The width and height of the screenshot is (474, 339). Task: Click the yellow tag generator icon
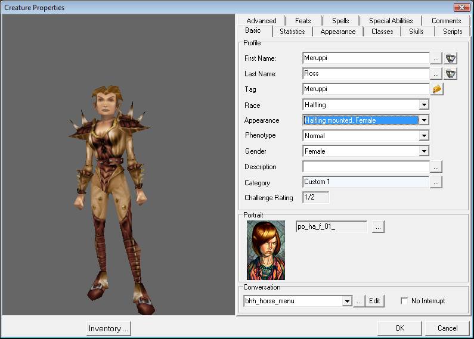pos(437,89)
